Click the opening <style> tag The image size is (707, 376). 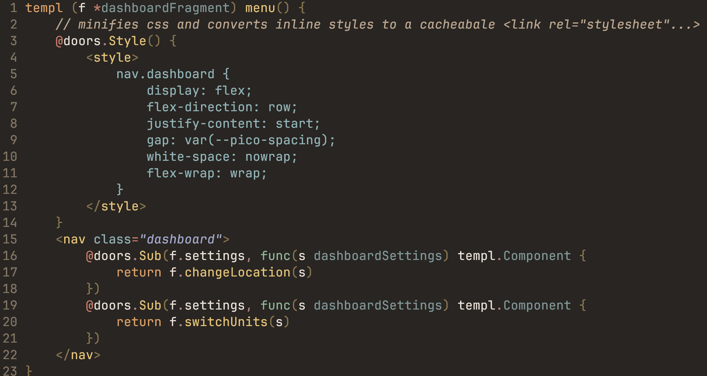tap(112, 58)
